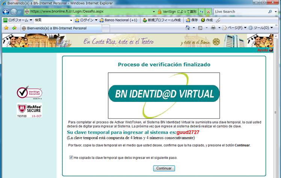This screenshot has height=178, width=281.
Task: Click the 保存 save button
Action: click(x=192, y=20)
